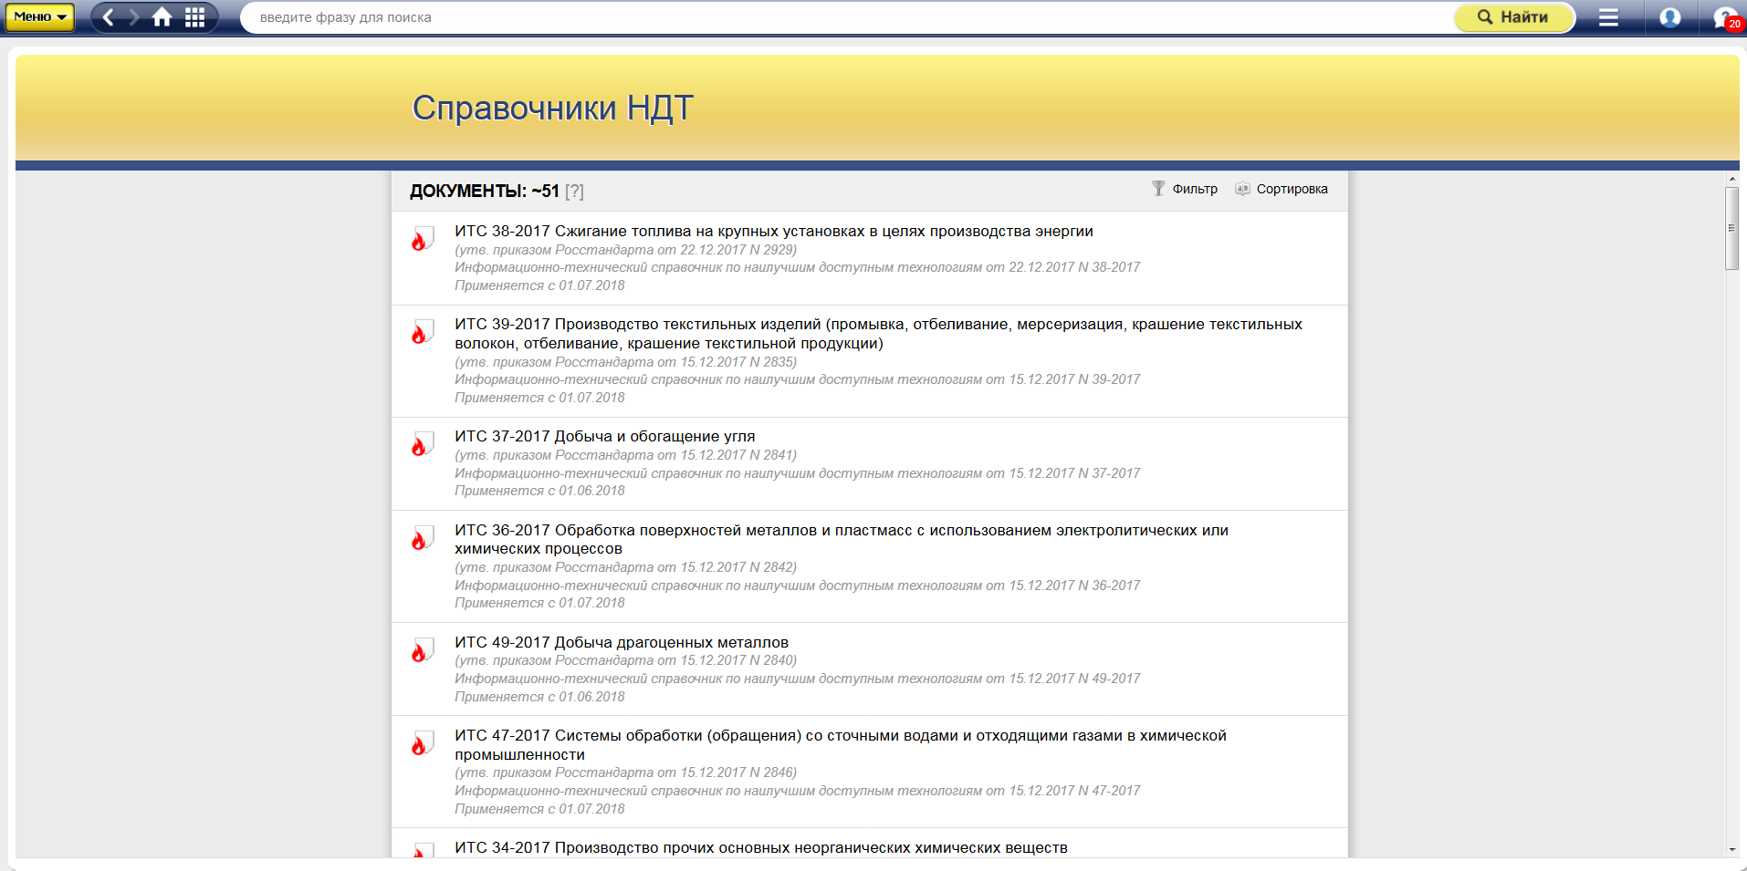Click document icon beside ИТС 39-2017
Viewport: 1747px width, 871px height.
421,332
